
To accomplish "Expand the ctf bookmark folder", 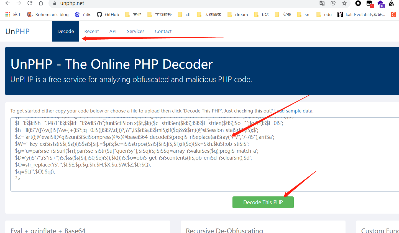I will (x=184, y=14).
